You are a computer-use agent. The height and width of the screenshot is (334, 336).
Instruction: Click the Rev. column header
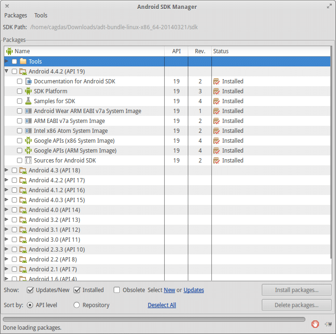(200, 51)
